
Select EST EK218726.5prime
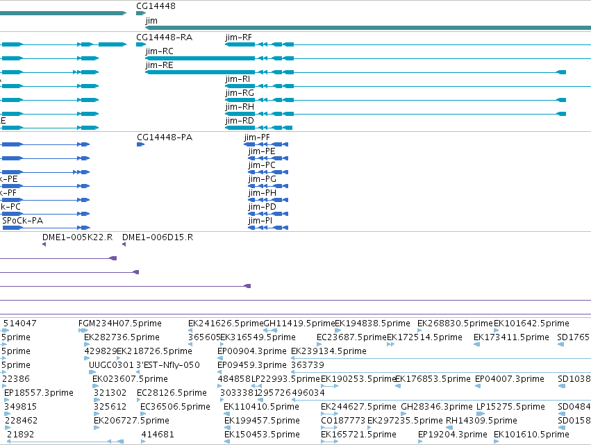(x=155, y=351)
